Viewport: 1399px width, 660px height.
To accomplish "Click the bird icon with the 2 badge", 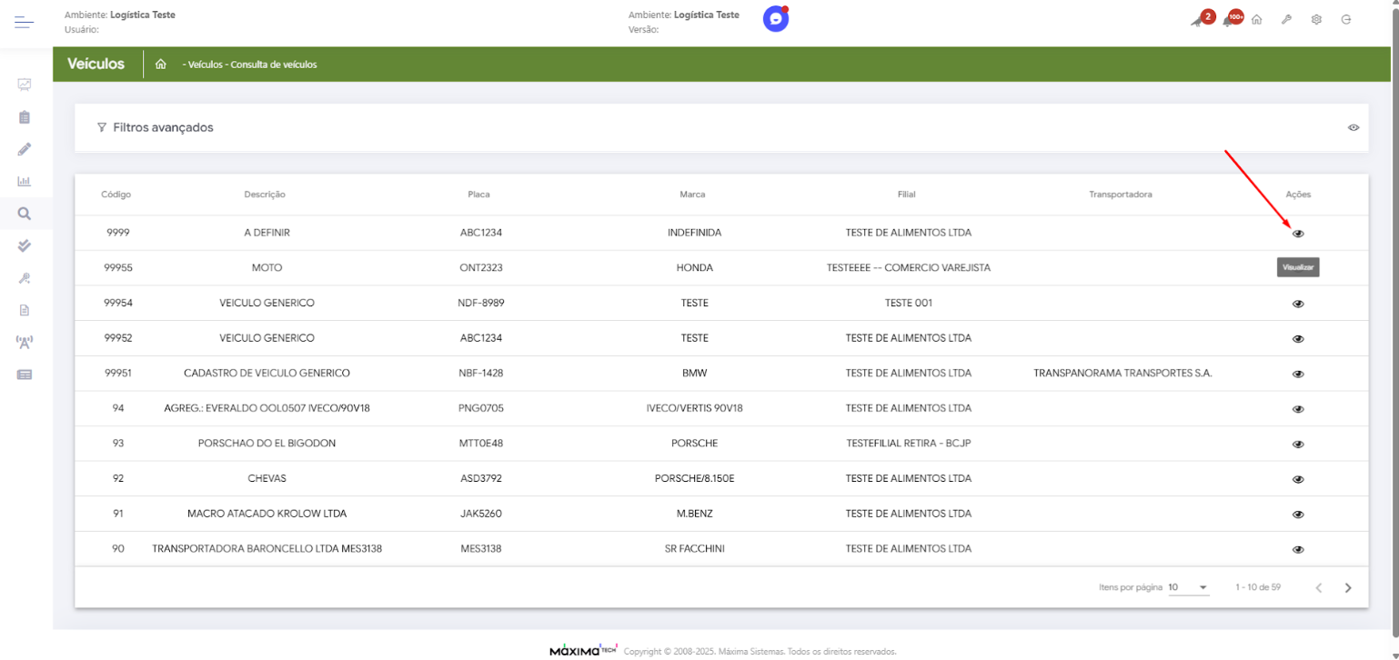I will coord(1199,20).
